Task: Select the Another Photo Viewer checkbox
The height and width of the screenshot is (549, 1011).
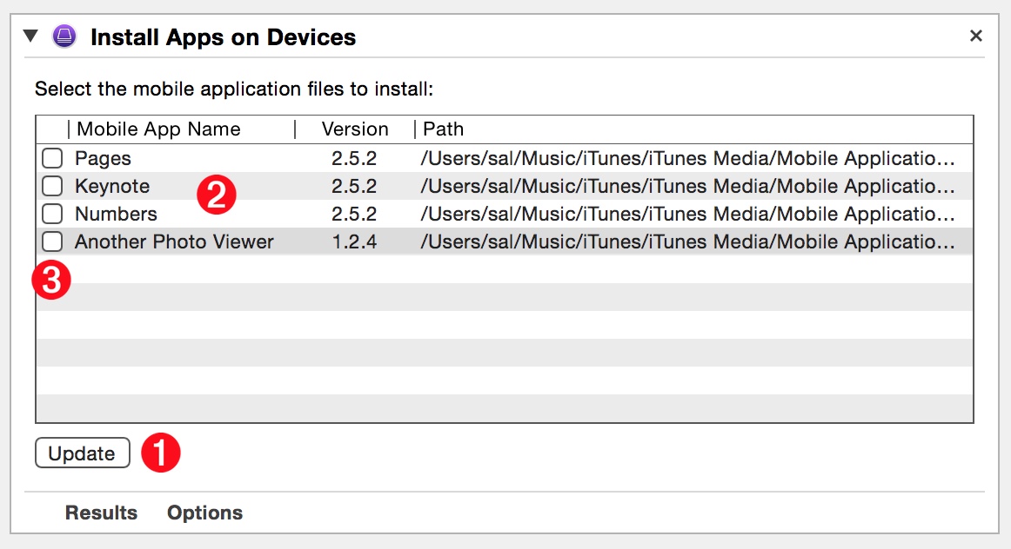Action: pos(52,241)
